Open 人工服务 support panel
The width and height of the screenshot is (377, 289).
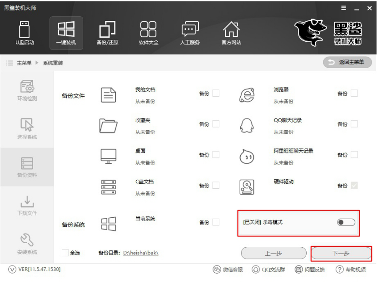(190, 33)
